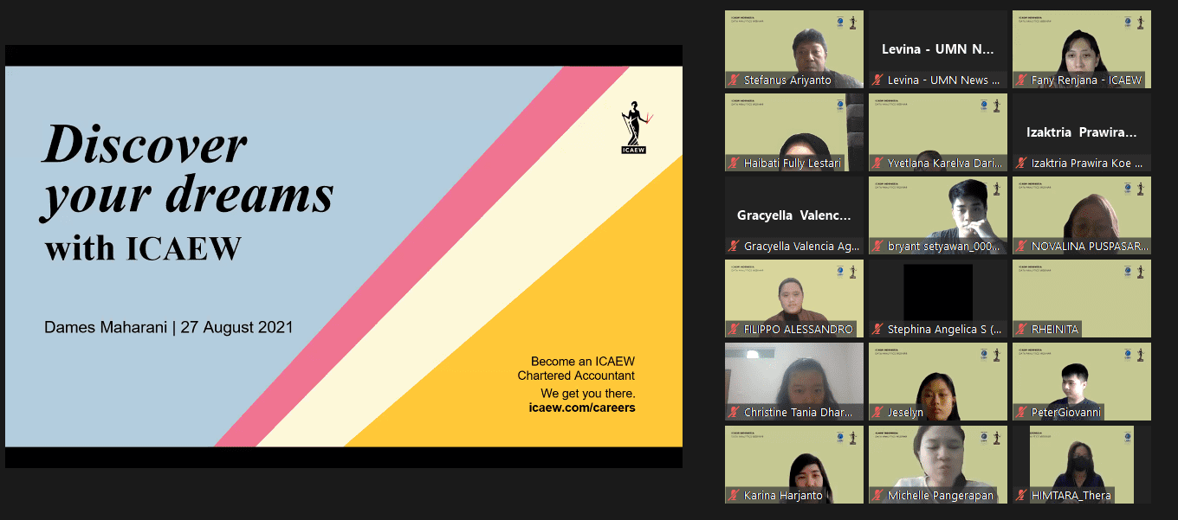1178x520 pixels.
Task: Open the icaew.com/careers link on slide
Action: (x=581, y=408)
